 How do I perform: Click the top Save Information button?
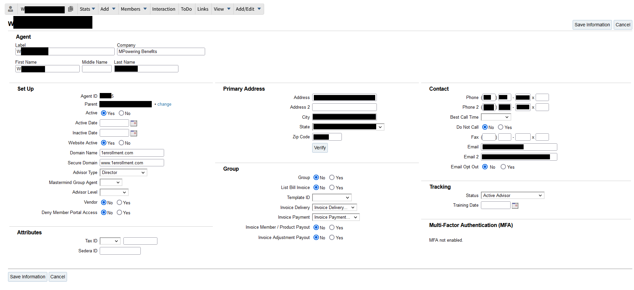click(592, 25)
